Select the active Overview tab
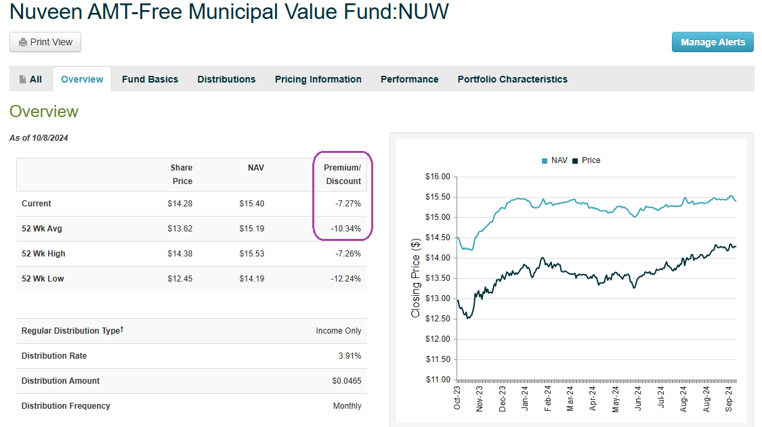762x427 pixels. 82,79
